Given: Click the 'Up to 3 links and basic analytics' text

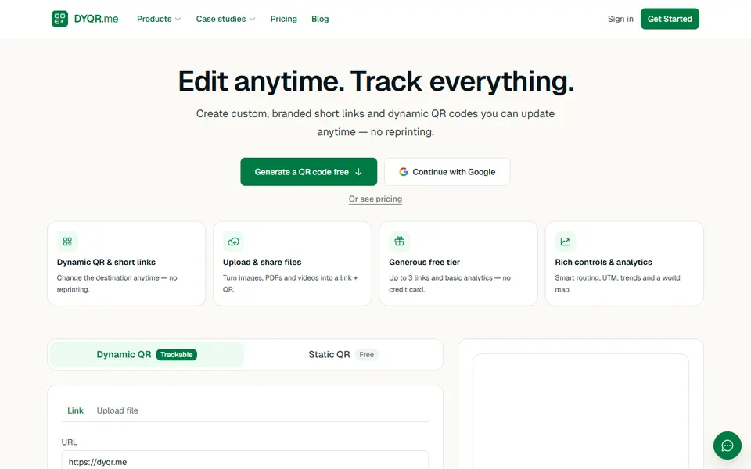Looking at the screenshot, I should pos(450,284).
